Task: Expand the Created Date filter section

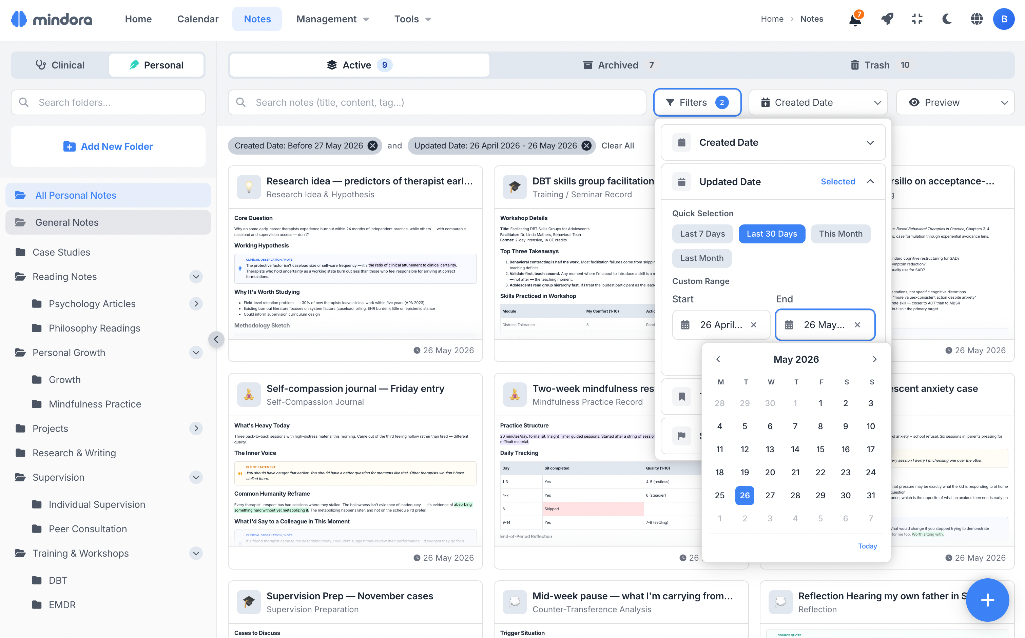Action: (773, 143)
